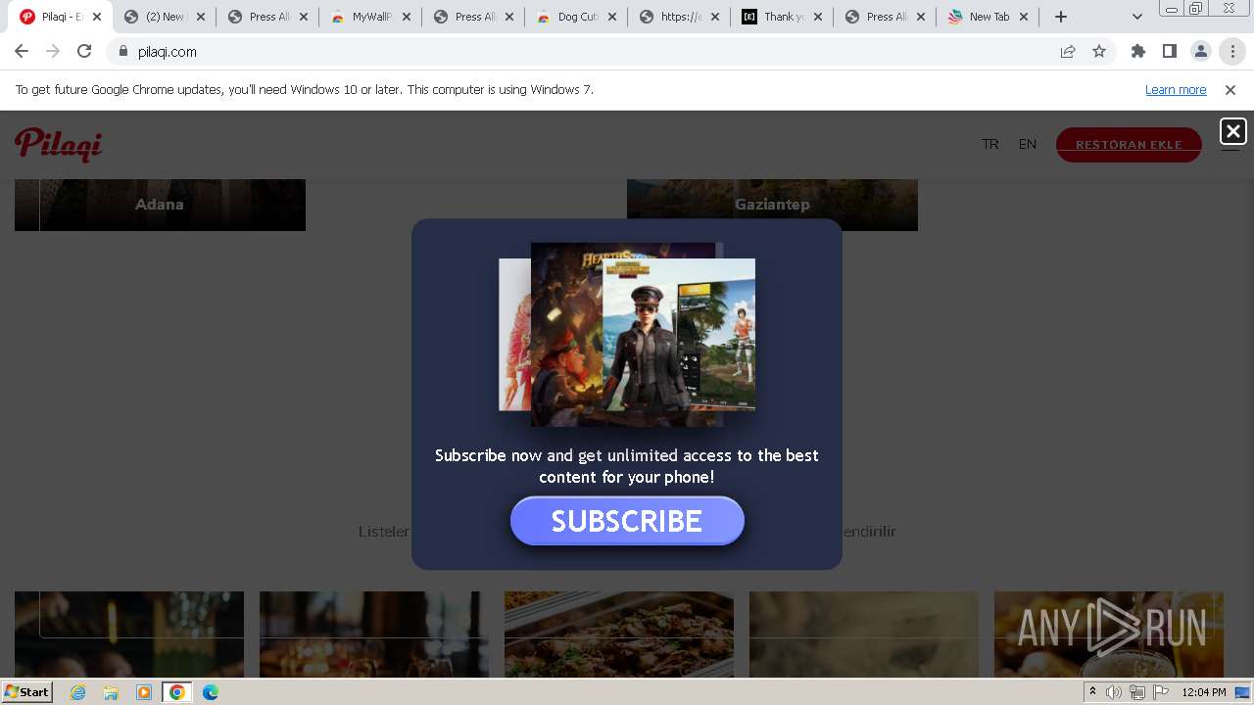Bookmark this page with star icon

click(1099, 52)
